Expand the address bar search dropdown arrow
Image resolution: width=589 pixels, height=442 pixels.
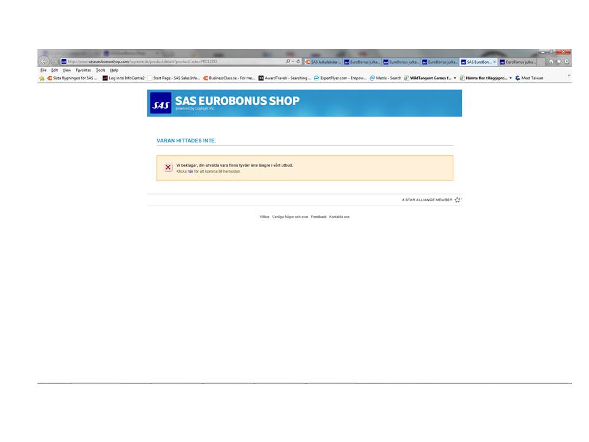(293, 61)
